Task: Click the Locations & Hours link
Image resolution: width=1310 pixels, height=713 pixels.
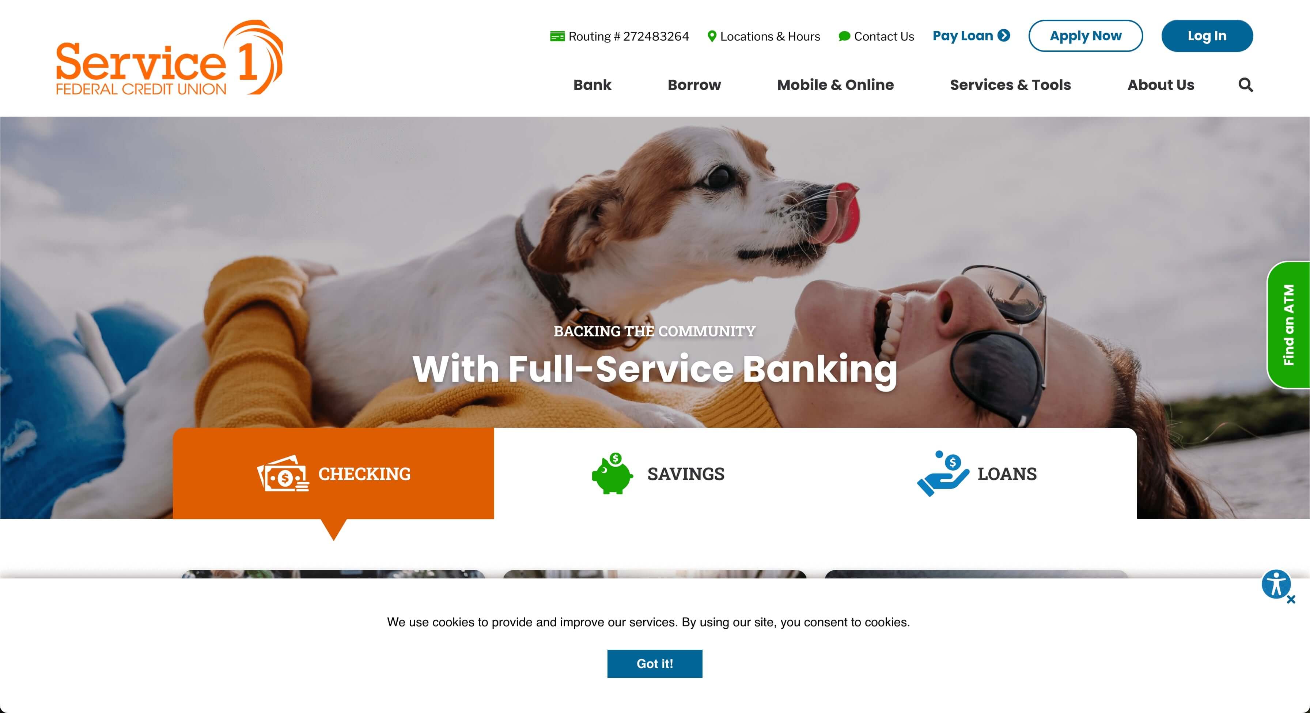Action: click(763, 35)
